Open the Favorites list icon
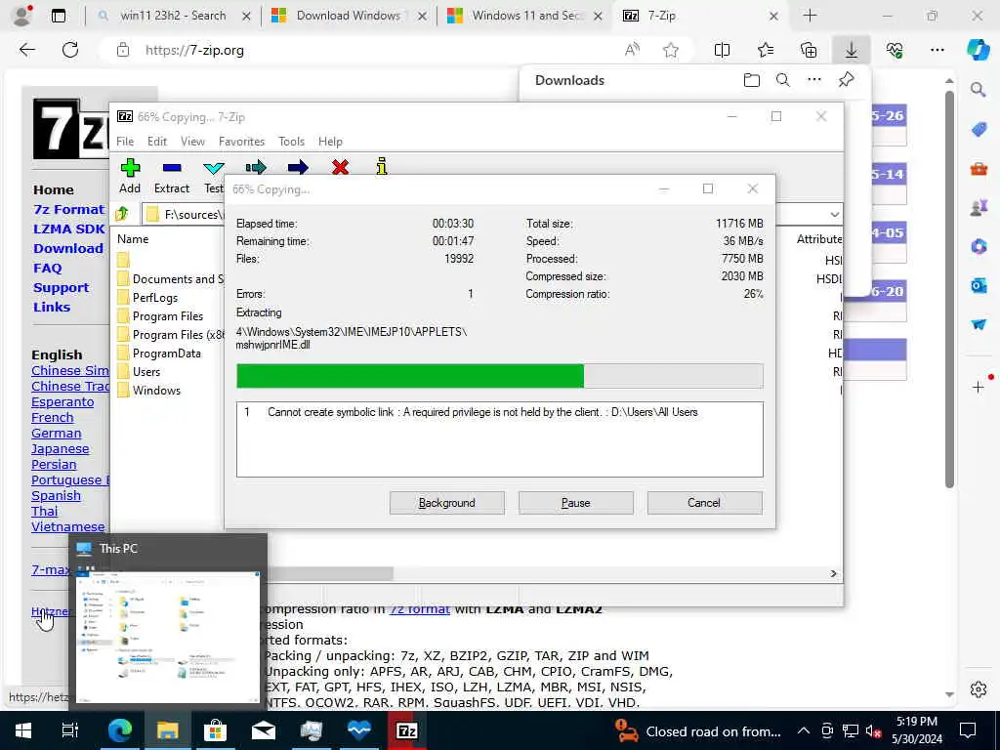This screenshot has width=1000, height=750. point(766,50)
